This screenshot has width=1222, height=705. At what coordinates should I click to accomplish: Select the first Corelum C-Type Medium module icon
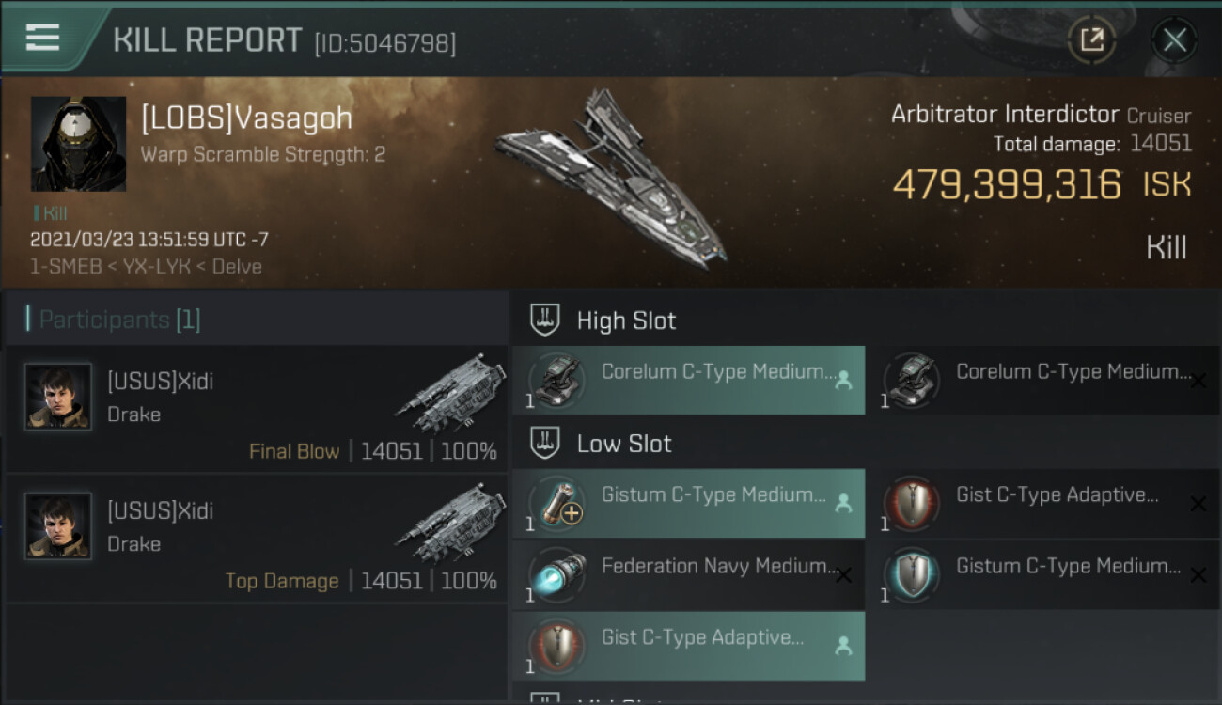558,380
